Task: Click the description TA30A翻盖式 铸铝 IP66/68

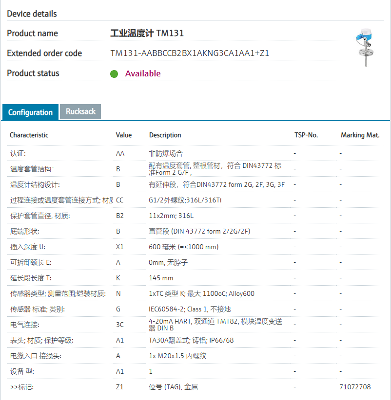Action: click(x=191, y=340)
